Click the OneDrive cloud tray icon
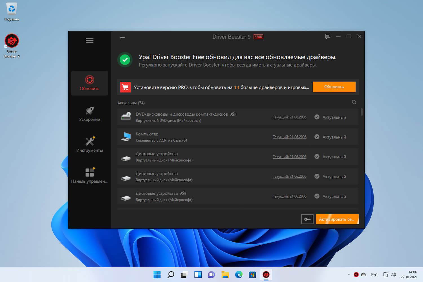The width and height of the screenshot is (423, 282). tap(364, 275)
